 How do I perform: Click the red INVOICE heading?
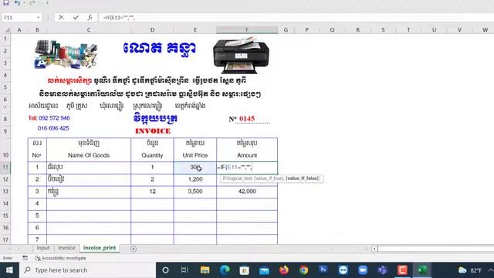[x=153, y=131]
